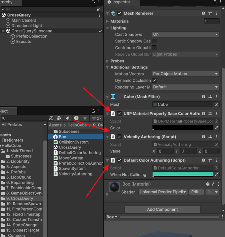The image size is (225, 237).
Task: Open Box Material kebab menu
Action: (x=218, y=184)
